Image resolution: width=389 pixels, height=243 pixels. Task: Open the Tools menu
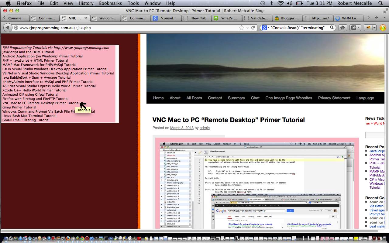point(133,3)
